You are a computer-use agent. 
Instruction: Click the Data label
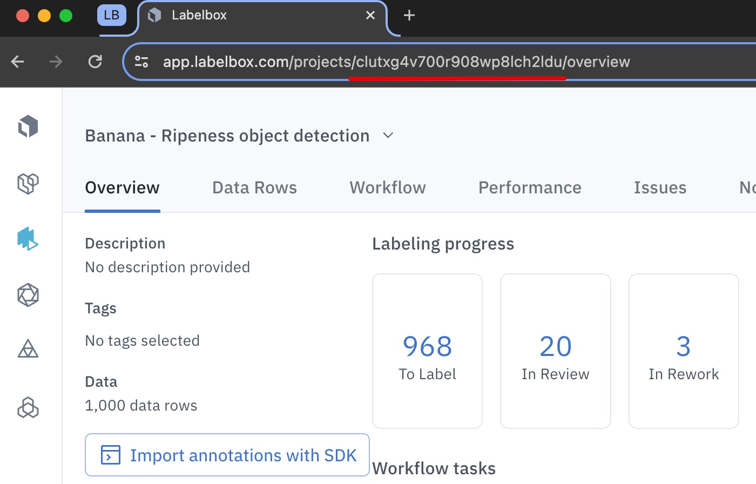[x=101, y=382]
